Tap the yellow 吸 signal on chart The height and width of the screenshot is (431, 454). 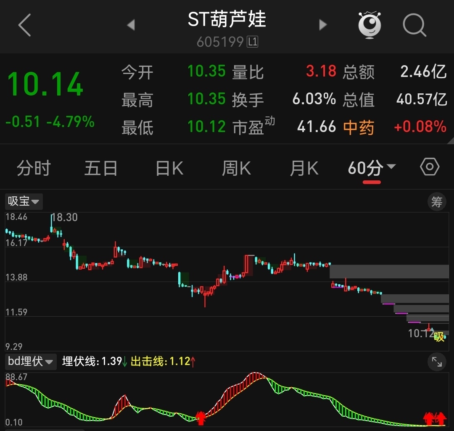[x=439, y=336]
